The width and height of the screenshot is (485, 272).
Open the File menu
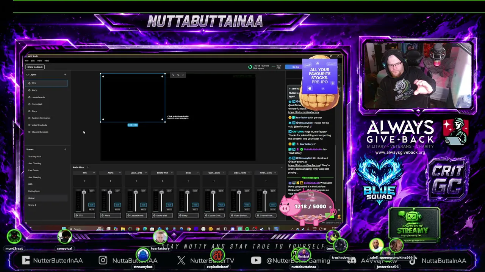pyautogui.click(x=27, y=60)
